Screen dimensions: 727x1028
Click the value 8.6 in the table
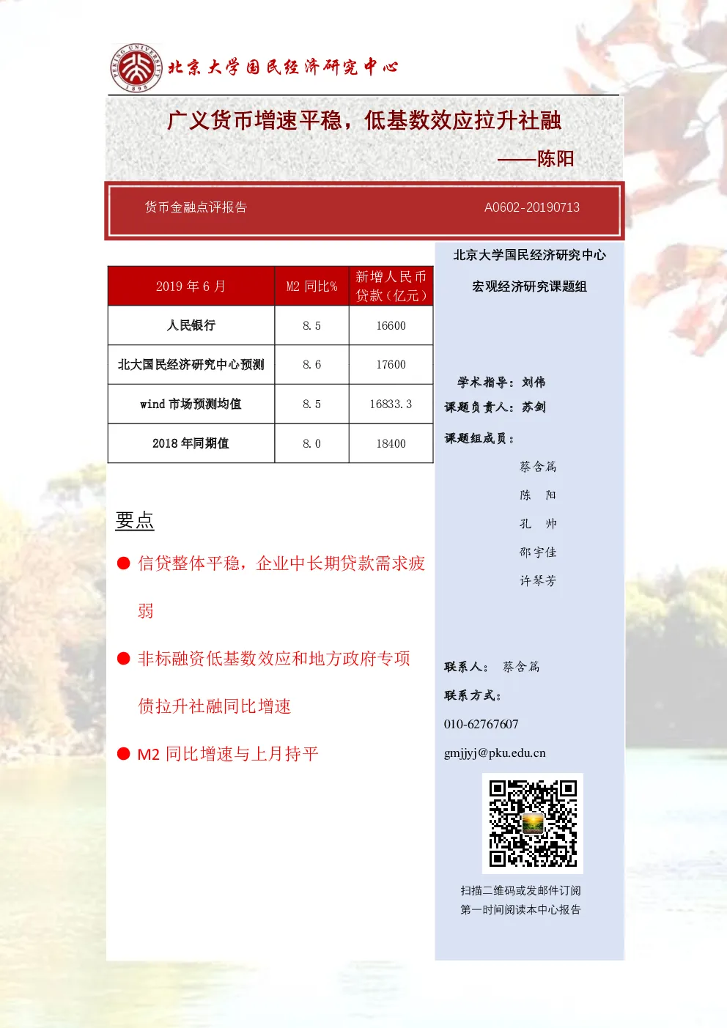point(311,365)
